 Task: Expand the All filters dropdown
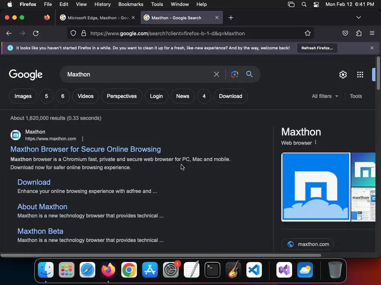(325, 96)
